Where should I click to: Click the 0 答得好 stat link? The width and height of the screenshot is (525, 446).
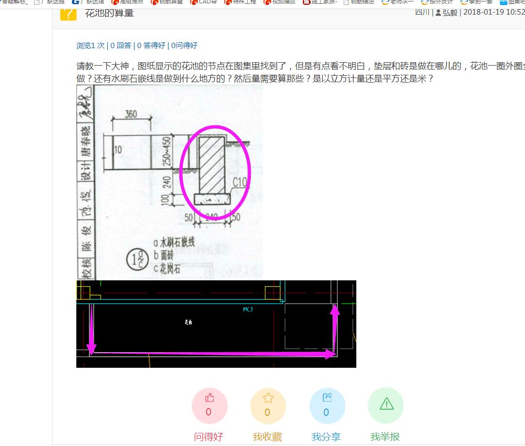point(151,46)
